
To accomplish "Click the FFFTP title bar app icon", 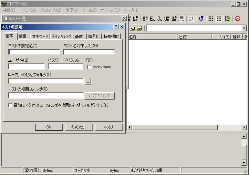I will tap(4, 4).
